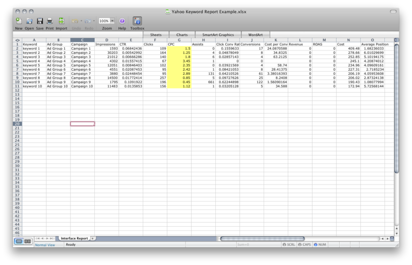This screenshot has width=412, height=265.
Task: Click horizontal scroll left arrow
Action: tap(382, 238)
